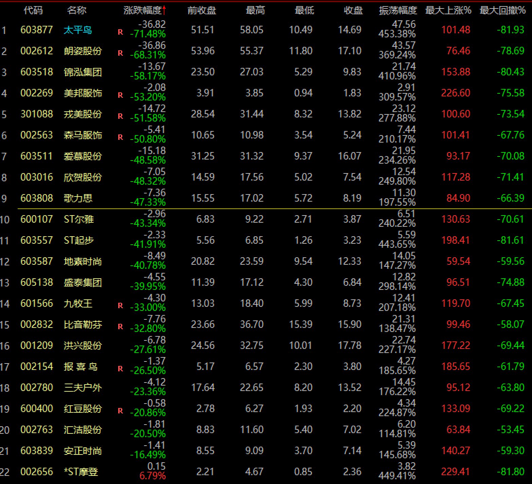The image size is (532, 484).
Task: Click stock code 003016
Action: pos(37,177)
